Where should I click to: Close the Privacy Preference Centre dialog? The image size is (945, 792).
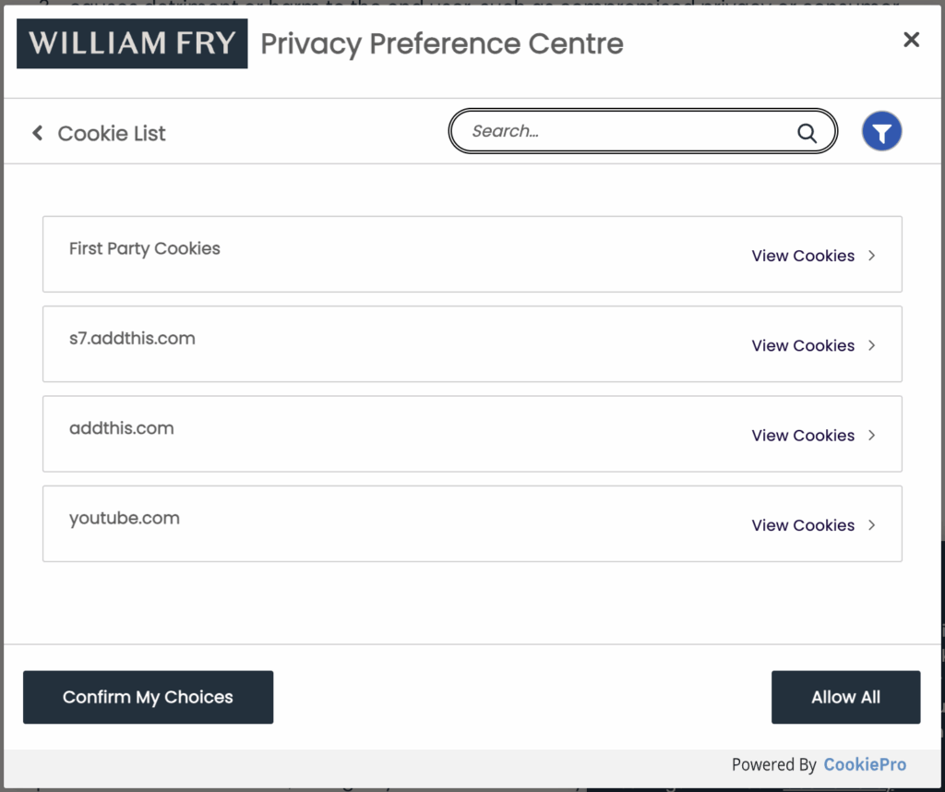(911, 40)
